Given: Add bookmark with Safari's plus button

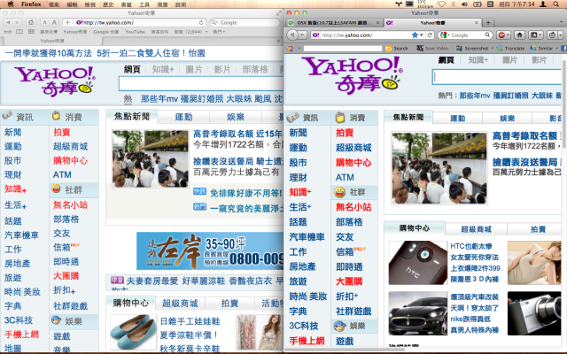Looking at the screenshot, I should 67,22.
